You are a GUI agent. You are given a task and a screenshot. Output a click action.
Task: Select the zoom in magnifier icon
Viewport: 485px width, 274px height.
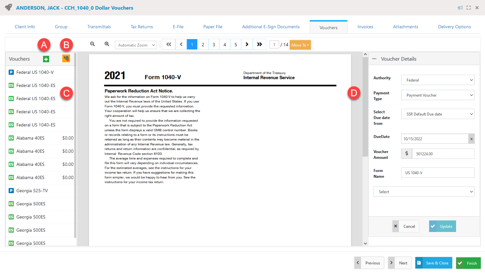coord(107,44)
